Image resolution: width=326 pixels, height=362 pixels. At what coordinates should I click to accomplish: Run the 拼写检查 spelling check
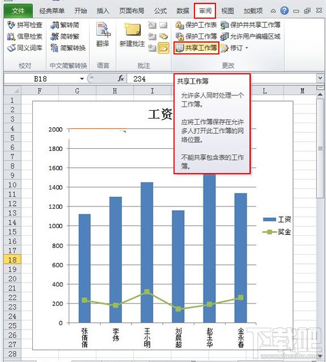(24, 25)
